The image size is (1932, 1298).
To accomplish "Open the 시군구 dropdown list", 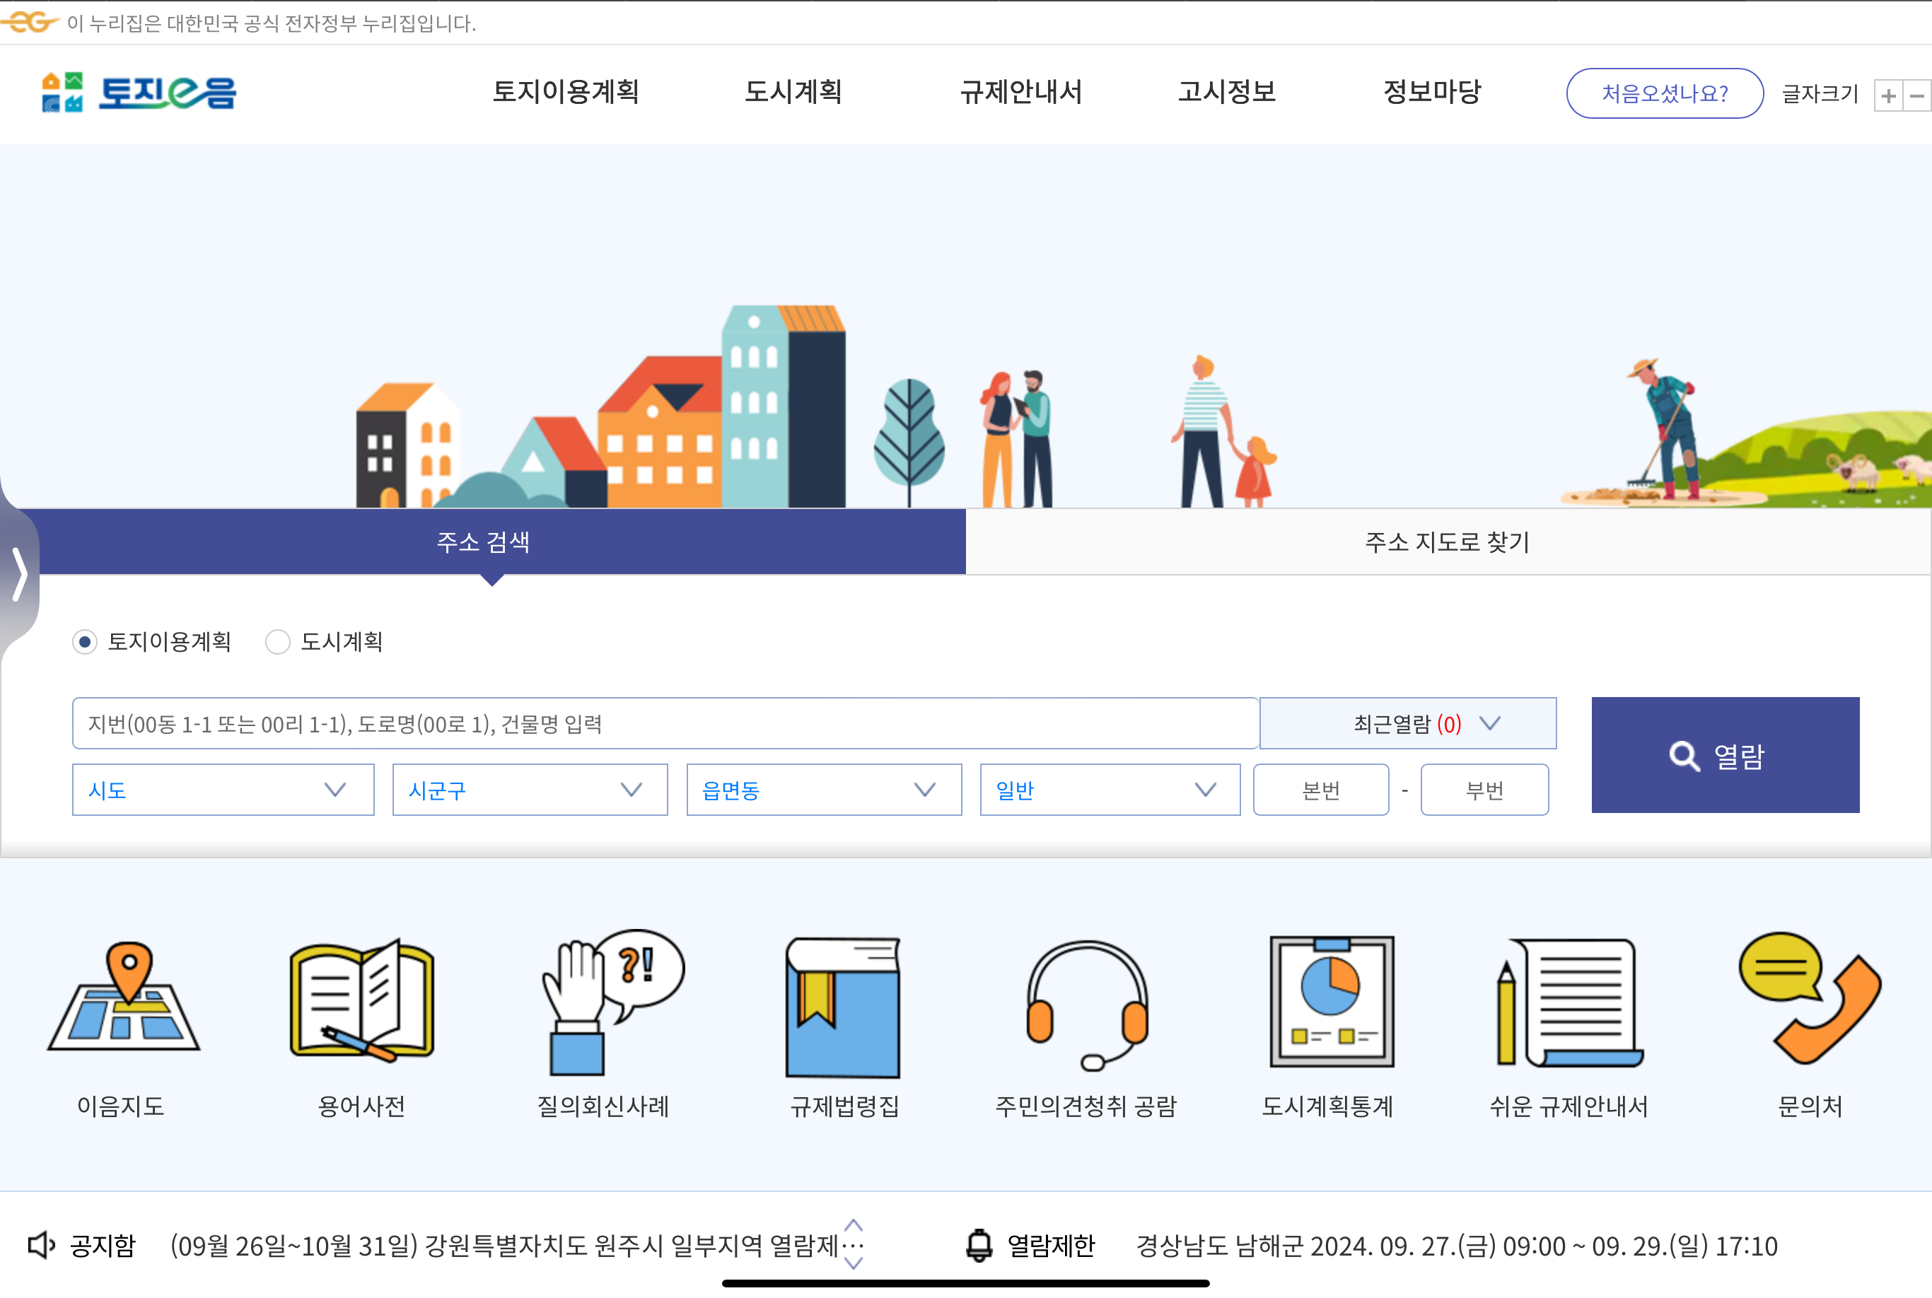I will [529, 790].
